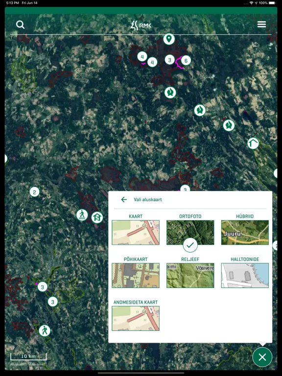Click the ANDMESIDETA KAART label
This screenshot has width=282, height=376.
(136, 302)
